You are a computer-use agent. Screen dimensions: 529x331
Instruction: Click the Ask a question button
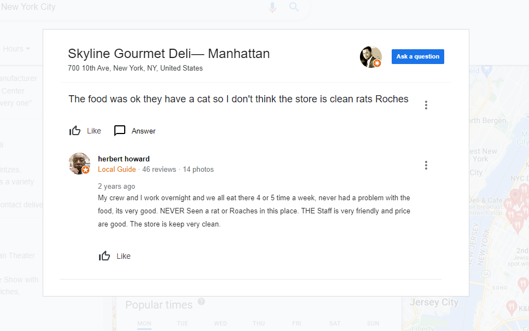click(417, 57)
